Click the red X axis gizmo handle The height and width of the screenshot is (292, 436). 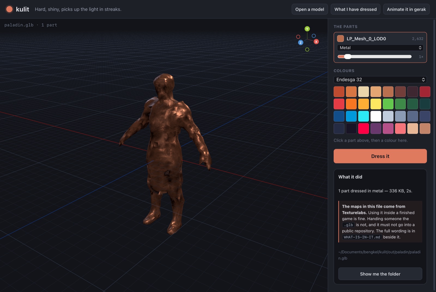[316, 42]
